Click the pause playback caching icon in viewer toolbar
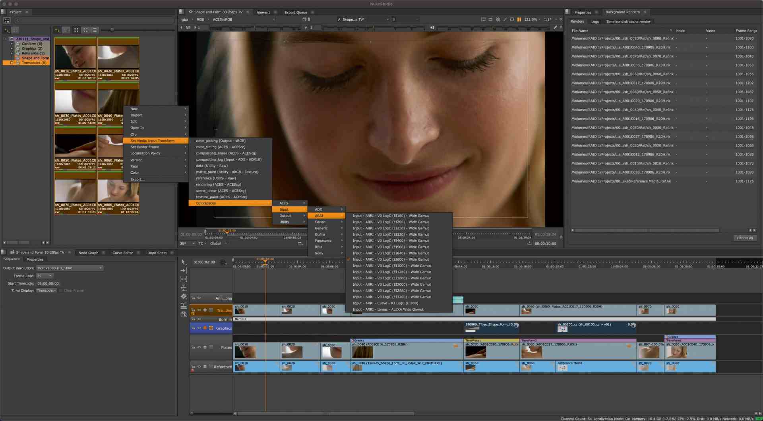 click(x=519, y=19)
